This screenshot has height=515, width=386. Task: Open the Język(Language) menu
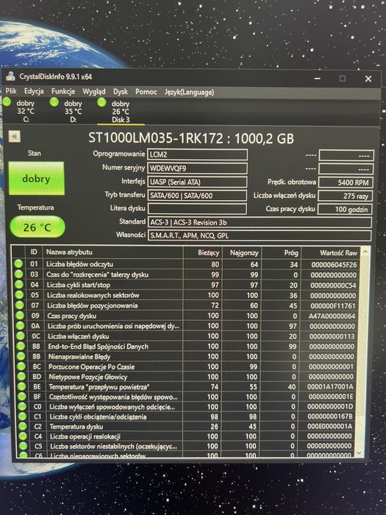click(190, 92)
